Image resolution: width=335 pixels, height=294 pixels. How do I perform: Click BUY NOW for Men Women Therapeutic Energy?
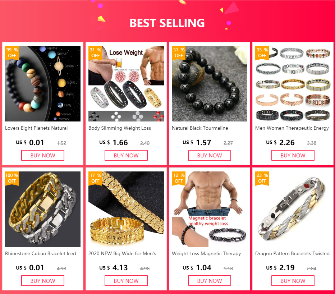pos(293,155)
